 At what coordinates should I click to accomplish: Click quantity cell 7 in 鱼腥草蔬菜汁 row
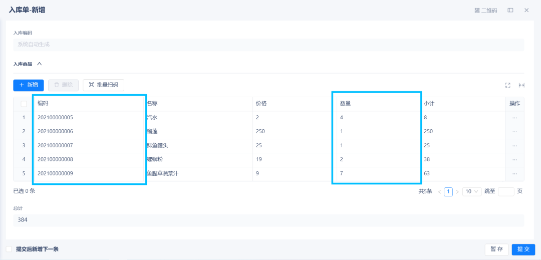379,173
